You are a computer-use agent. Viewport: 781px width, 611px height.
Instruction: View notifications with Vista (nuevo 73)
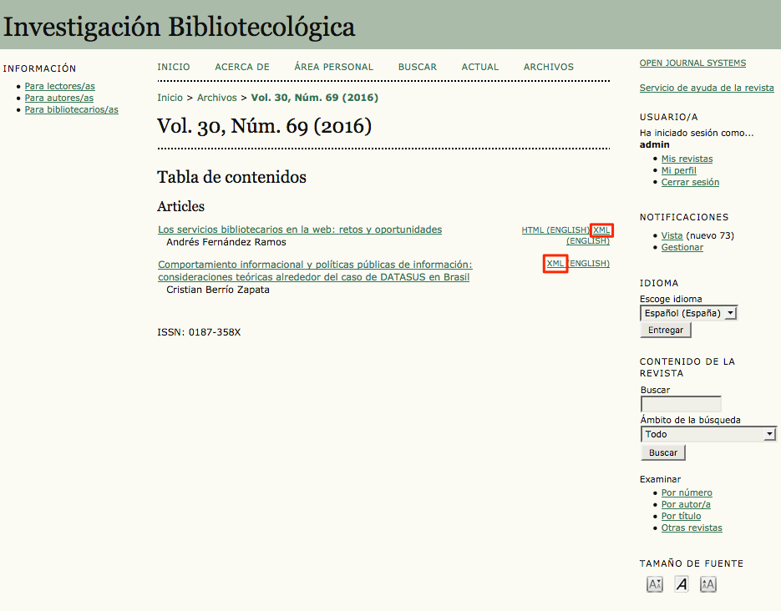click(x=672, y=235)
